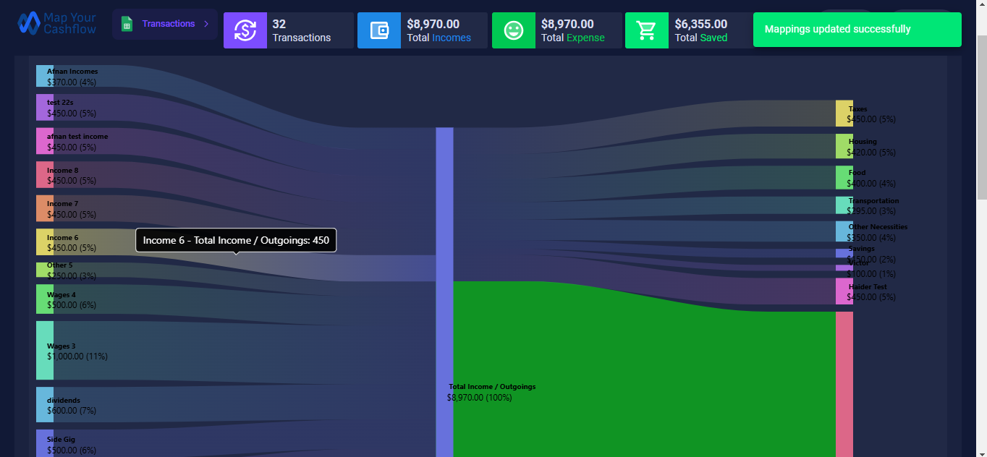
Task: Click the '32 Transactions' counter text
Action: pyautogui.click(x=302, y=30)
